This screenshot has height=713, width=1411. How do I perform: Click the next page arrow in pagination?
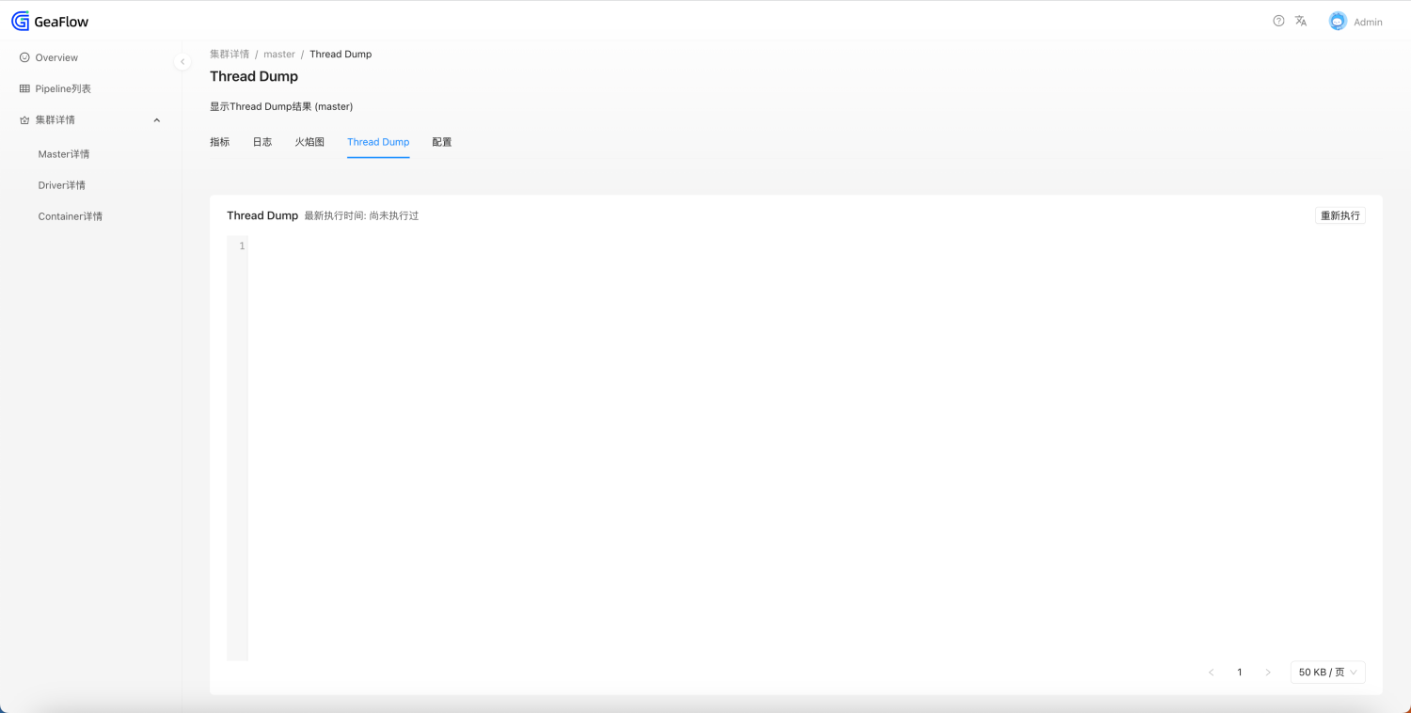coord(1268,672)
